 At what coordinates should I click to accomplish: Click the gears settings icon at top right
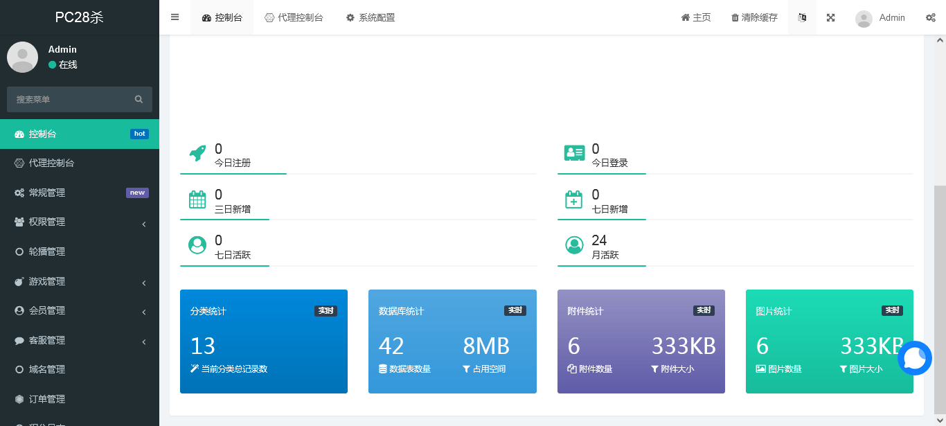pos(930,17)
